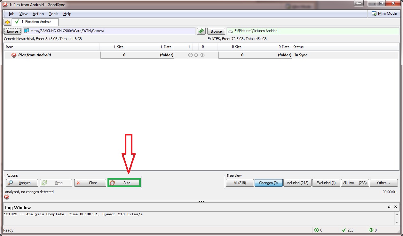Click the GoodSync title bar app icon

[x=5, y=4]
